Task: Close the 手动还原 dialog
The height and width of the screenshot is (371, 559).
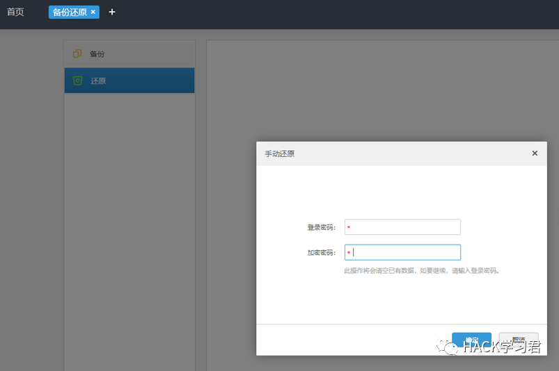Action: coord(535,154)
